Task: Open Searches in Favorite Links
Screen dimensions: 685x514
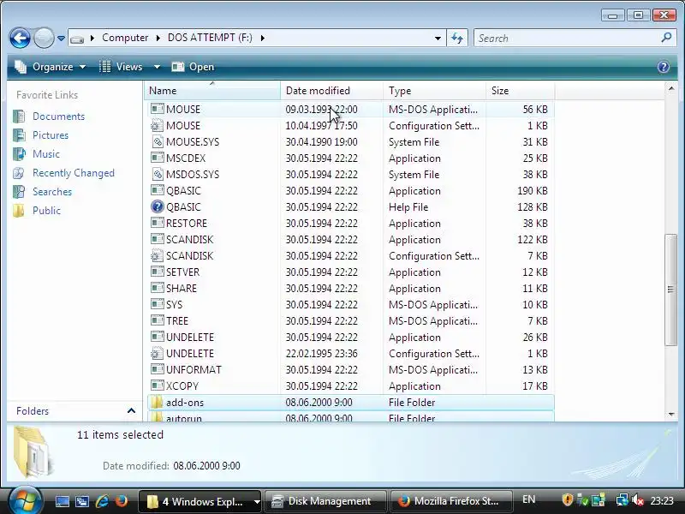Action: click(52, 191)
